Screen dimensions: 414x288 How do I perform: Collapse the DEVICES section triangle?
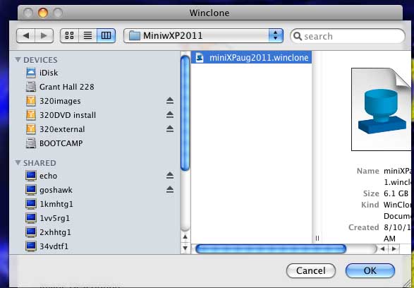click(18, 59)
